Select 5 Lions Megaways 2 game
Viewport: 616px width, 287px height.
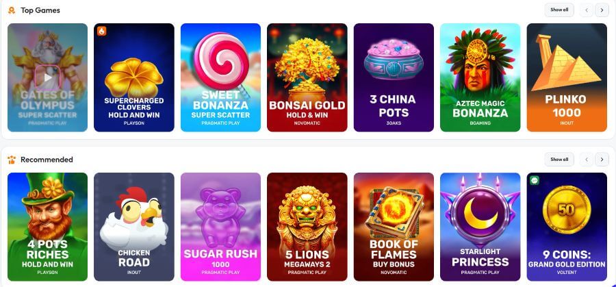tap(307, 227)
